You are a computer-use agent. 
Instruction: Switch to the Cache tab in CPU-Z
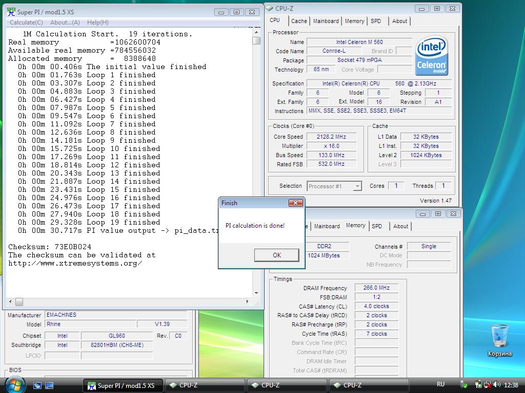coord(299,21)
